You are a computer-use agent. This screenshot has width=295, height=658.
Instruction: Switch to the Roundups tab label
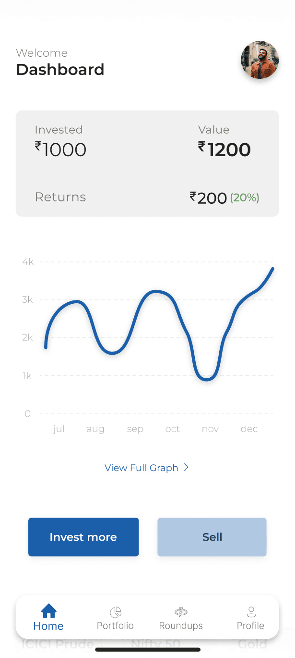(x=181, y=626)
